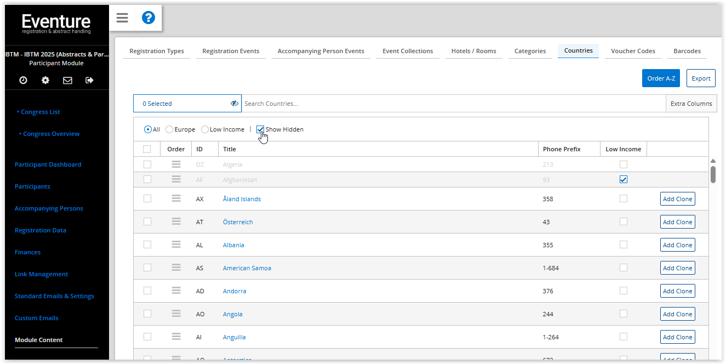Open the 0 Selected dropdown

(181, 104)
